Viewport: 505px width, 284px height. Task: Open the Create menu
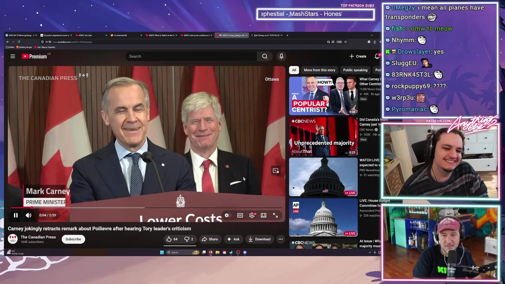tap(358, 56)
